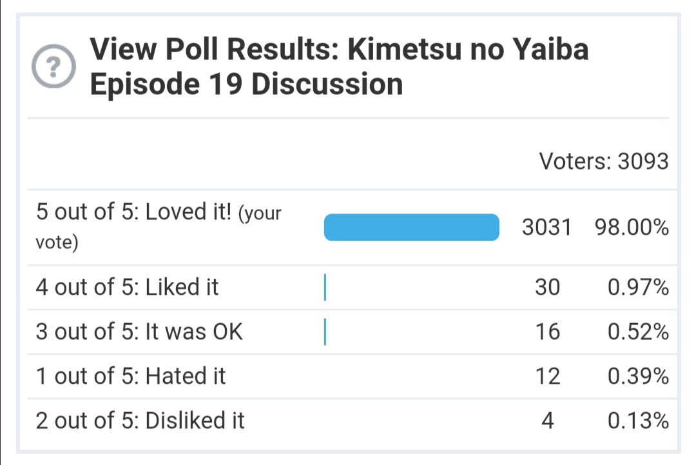Image resolution: width=696 pixels, height=465 pixels.
Task: Select the '4 out of 5: Liked it' option
Action: coord(128,287)
